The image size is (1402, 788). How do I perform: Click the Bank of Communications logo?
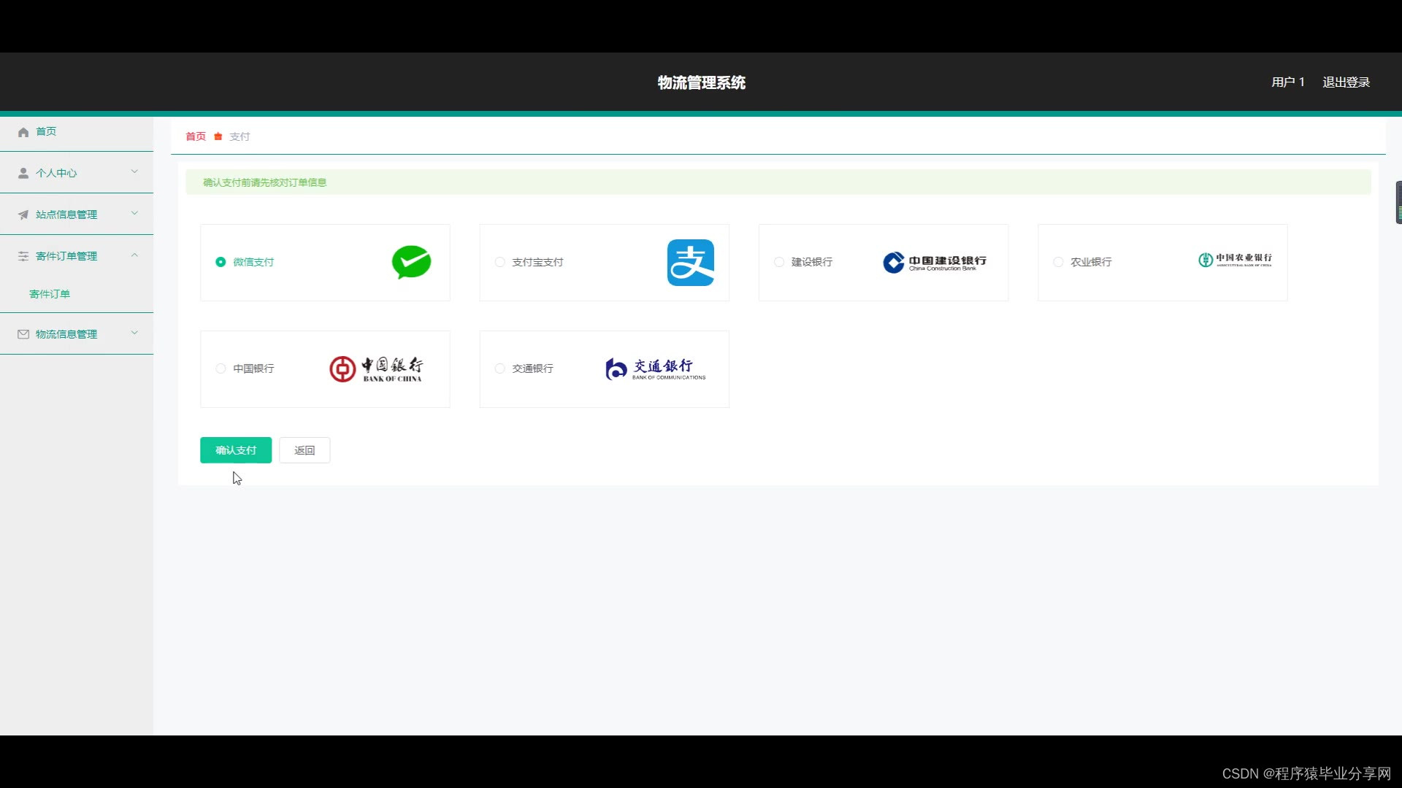(x=655, y=369)
